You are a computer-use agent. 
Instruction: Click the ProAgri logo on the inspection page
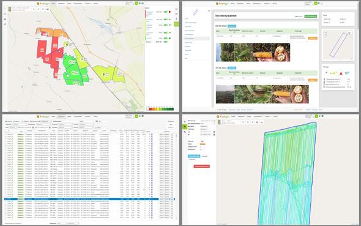click(x=222, y=4)
